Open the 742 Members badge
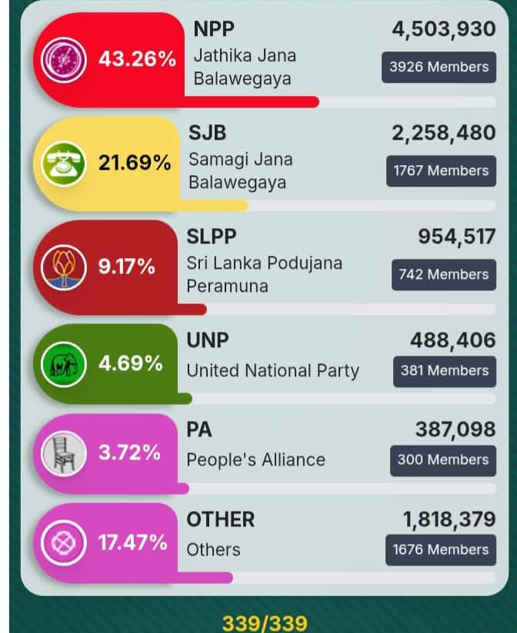The width and height of the screenshot is (517, 633). point(444,274)
